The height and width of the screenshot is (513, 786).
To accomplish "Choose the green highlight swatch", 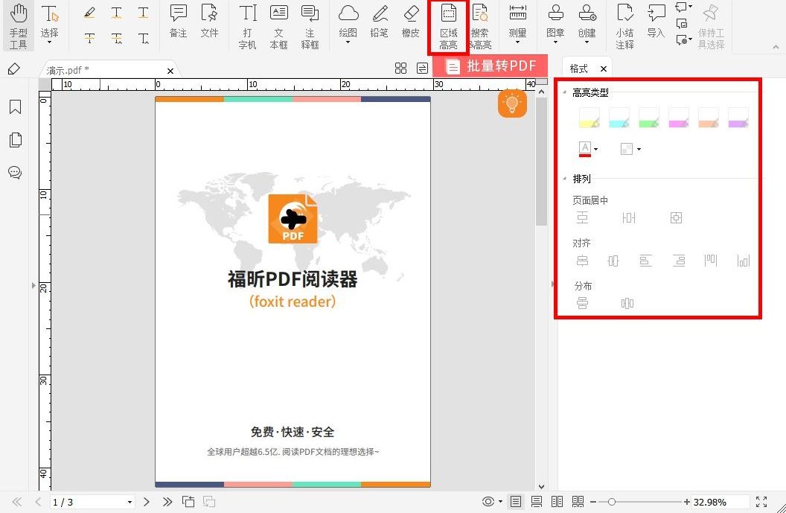I will tap(649, 118).
